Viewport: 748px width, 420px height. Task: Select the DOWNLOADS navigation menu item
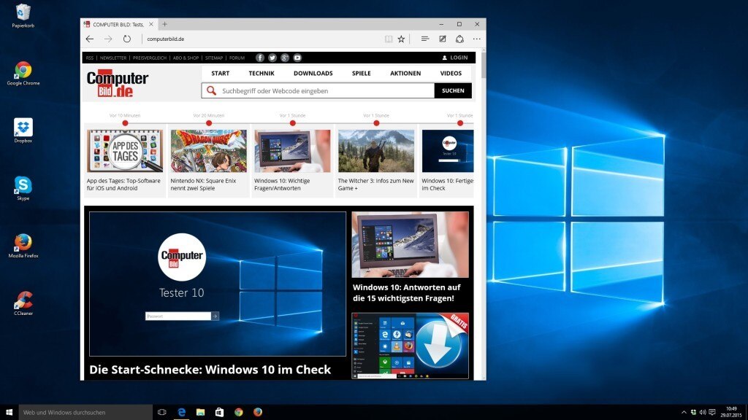[x=313, y=73]
